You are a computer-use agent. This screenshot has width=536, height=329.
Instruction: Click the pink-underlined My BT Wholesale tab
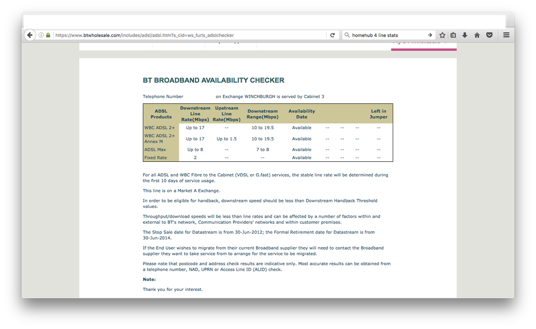(424, 46)
